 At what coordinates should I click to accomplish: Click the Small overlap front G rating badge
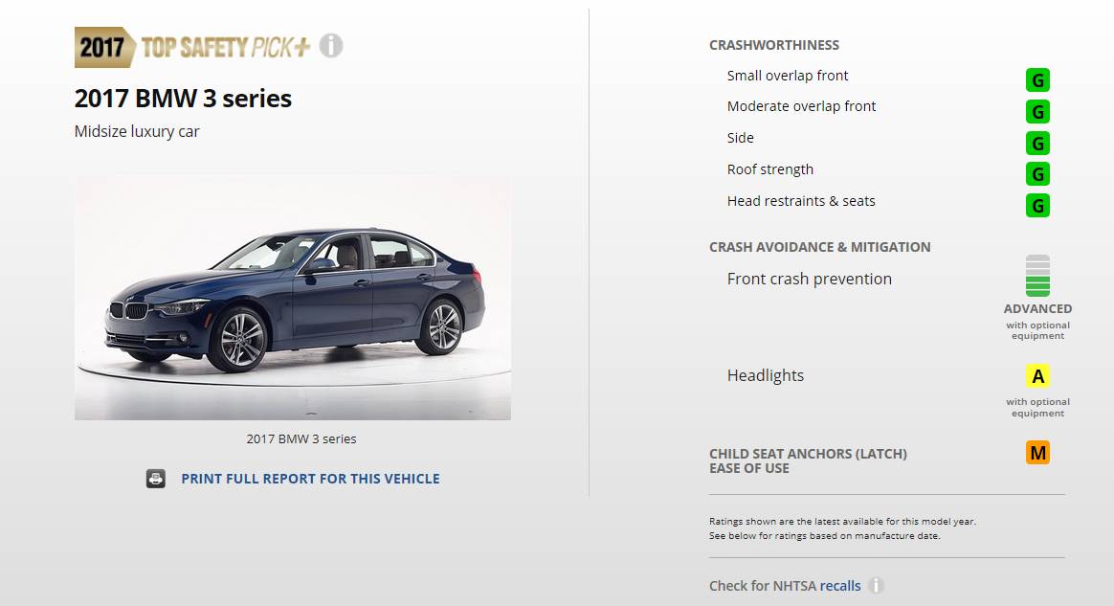[x=1037, y=80]
